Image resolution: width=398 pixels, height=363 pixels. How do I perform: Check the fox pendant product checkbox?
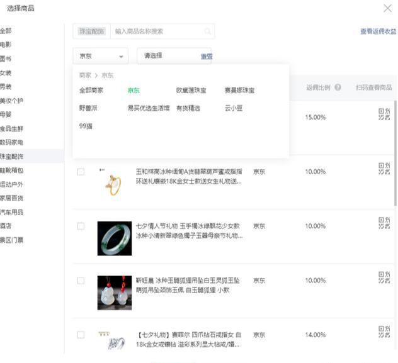pos(81,281)
